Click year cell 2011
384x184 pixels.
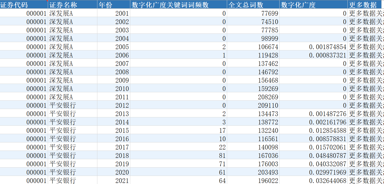tap(114, 97)
